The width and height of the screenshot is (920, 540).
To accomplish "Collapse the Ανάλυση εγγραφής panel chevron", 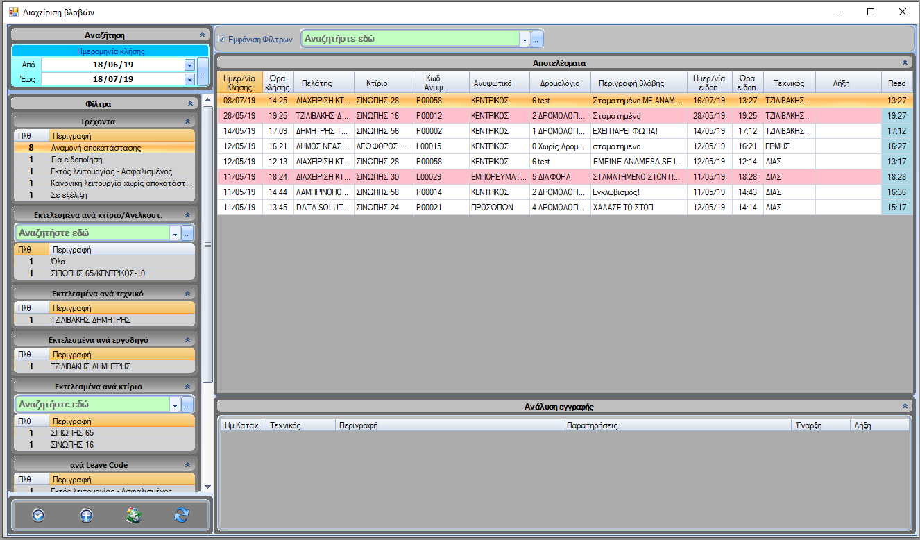I will pos(904,407).
